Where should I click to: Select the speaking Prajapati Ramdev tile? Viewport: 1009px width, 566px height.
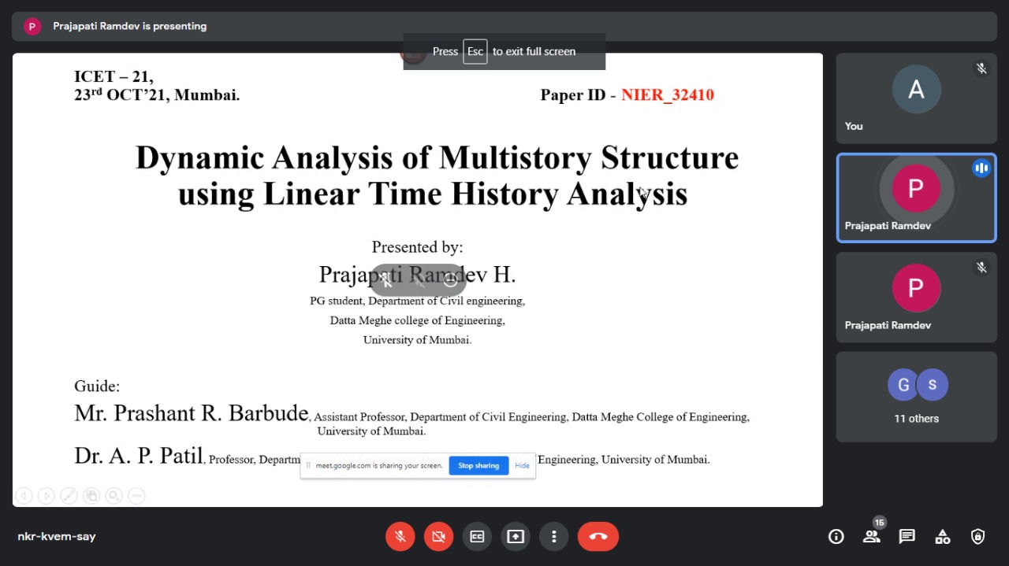(x=916, y=198)
